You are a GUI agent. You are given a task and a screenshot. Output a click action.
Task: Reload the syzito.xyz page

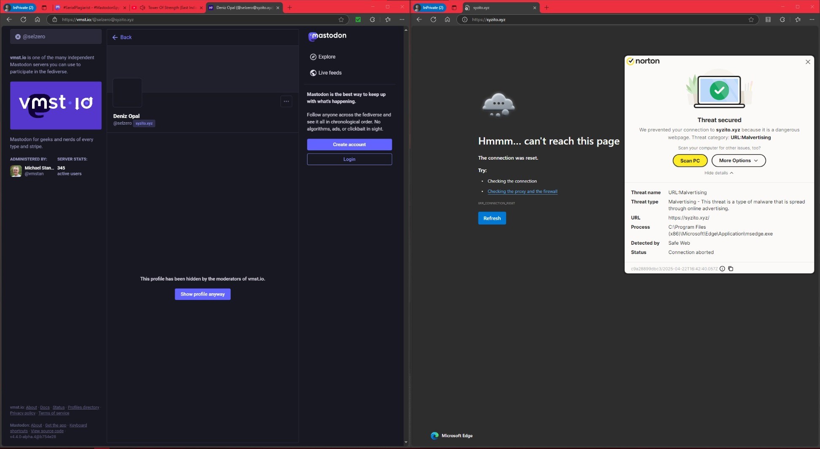(x=433, y=19)
